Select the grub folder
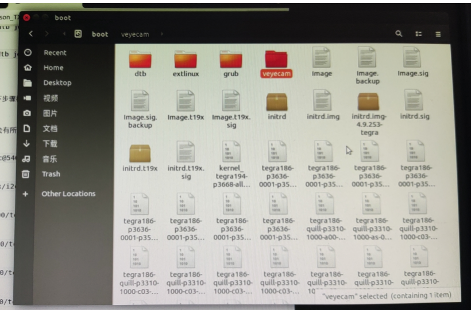 (231, 64)
